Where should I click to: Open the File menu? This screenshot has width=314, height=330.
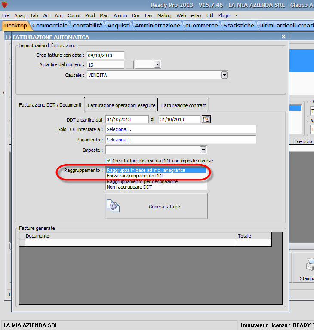(x=6, y=15)
